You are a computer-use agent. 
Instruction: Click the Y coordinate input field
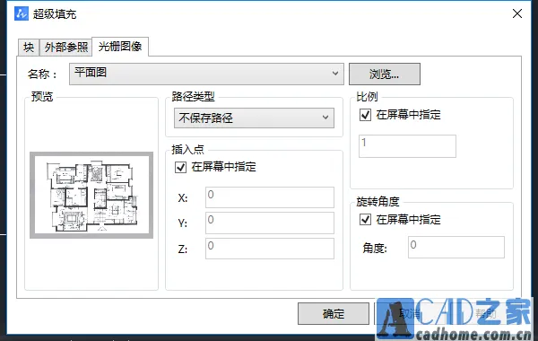pyautogui.click(x=270, y=223)
